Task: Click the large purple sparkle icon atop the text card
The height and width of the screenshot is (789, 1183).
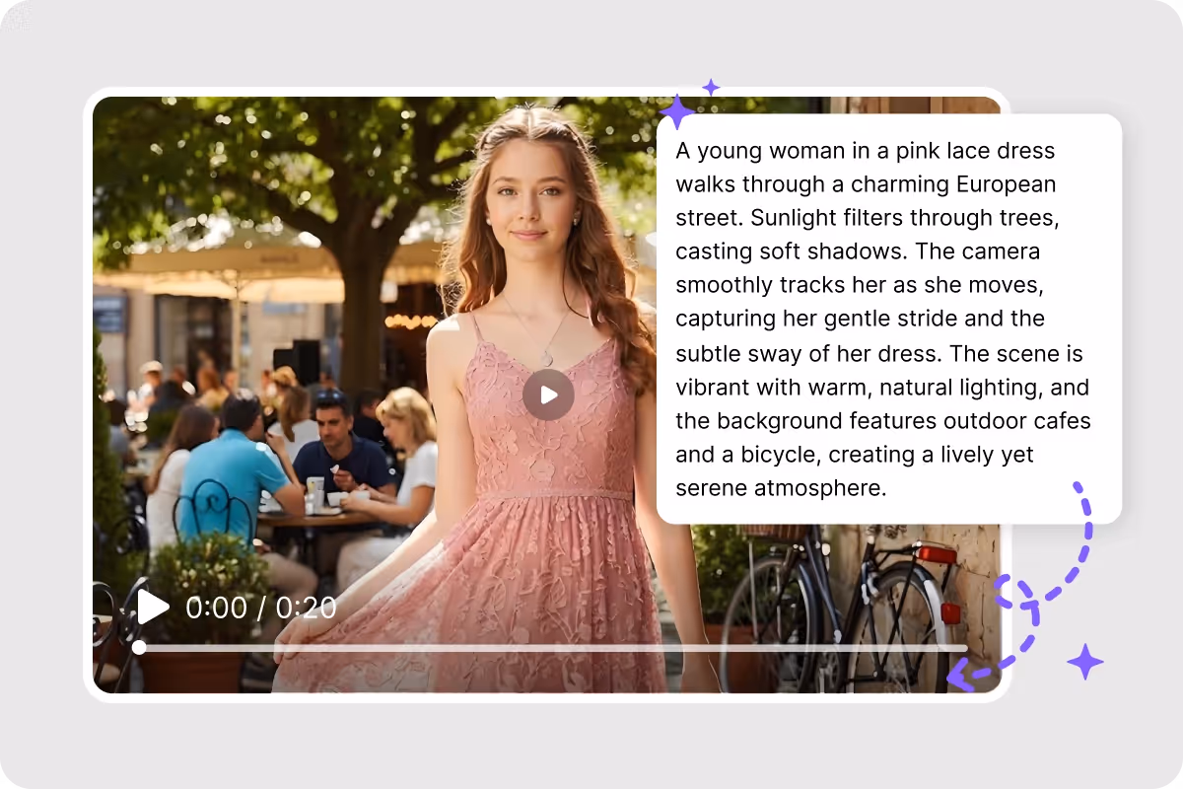Action: pos(677,112)
